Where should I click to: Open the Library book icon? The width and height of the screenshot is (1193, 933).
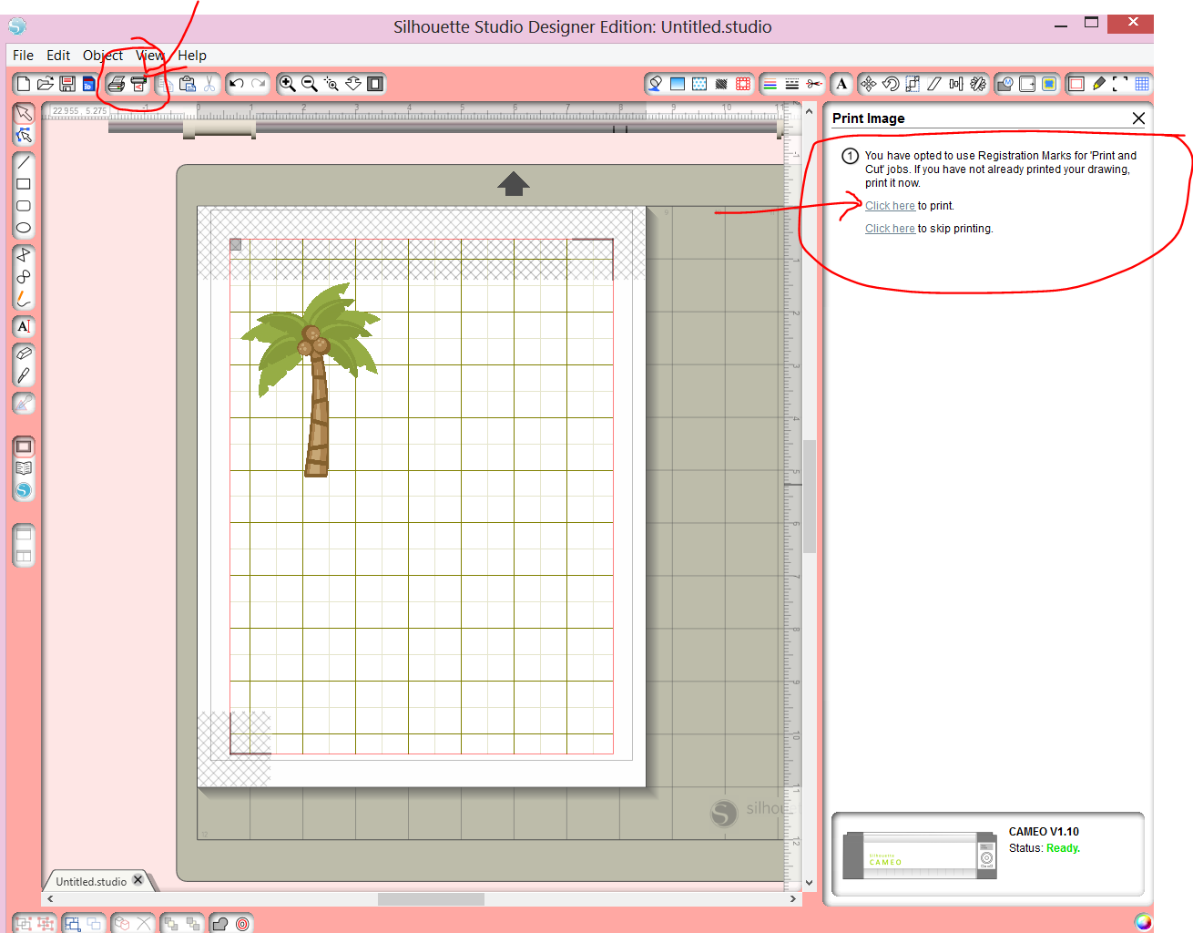pos(24,468)
